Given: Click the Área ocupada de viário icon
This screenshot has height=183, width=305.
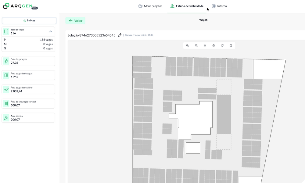Looking at the screenshot, I should 6,89.
